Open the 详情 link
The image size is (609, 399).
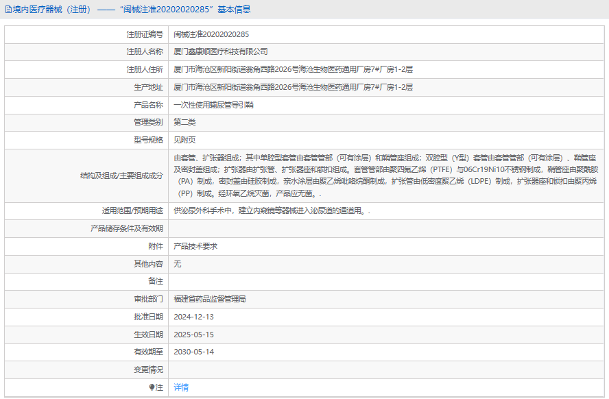pos(181,387)
